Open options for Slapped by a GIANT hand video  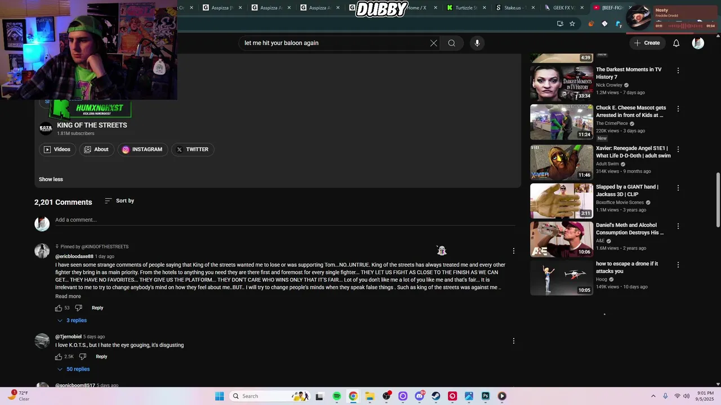tap(678, 187)
